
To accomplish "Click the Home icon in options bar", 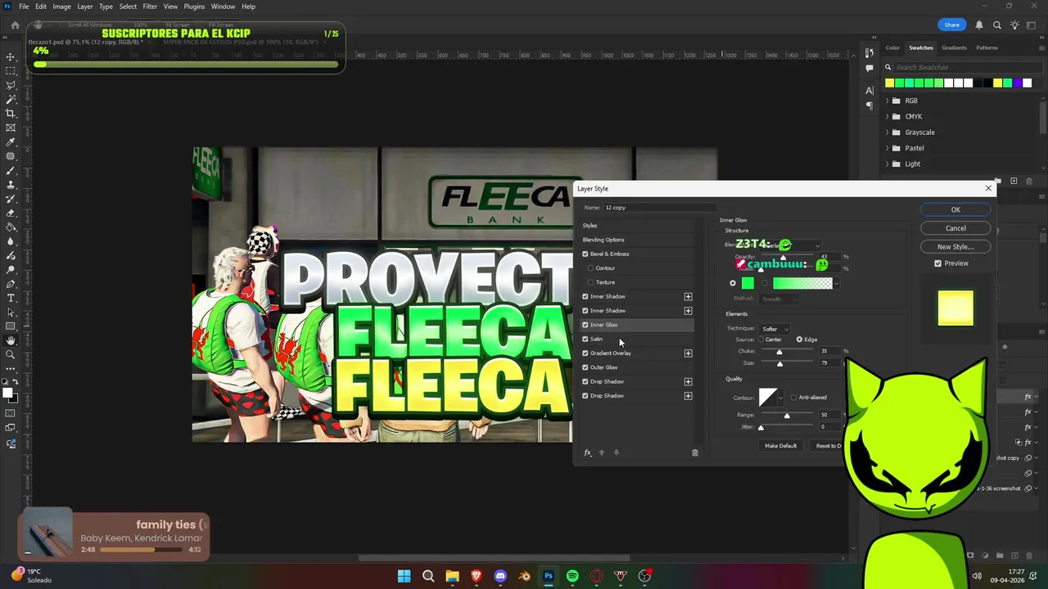I will pyautogui.click(x=15, y=25).
